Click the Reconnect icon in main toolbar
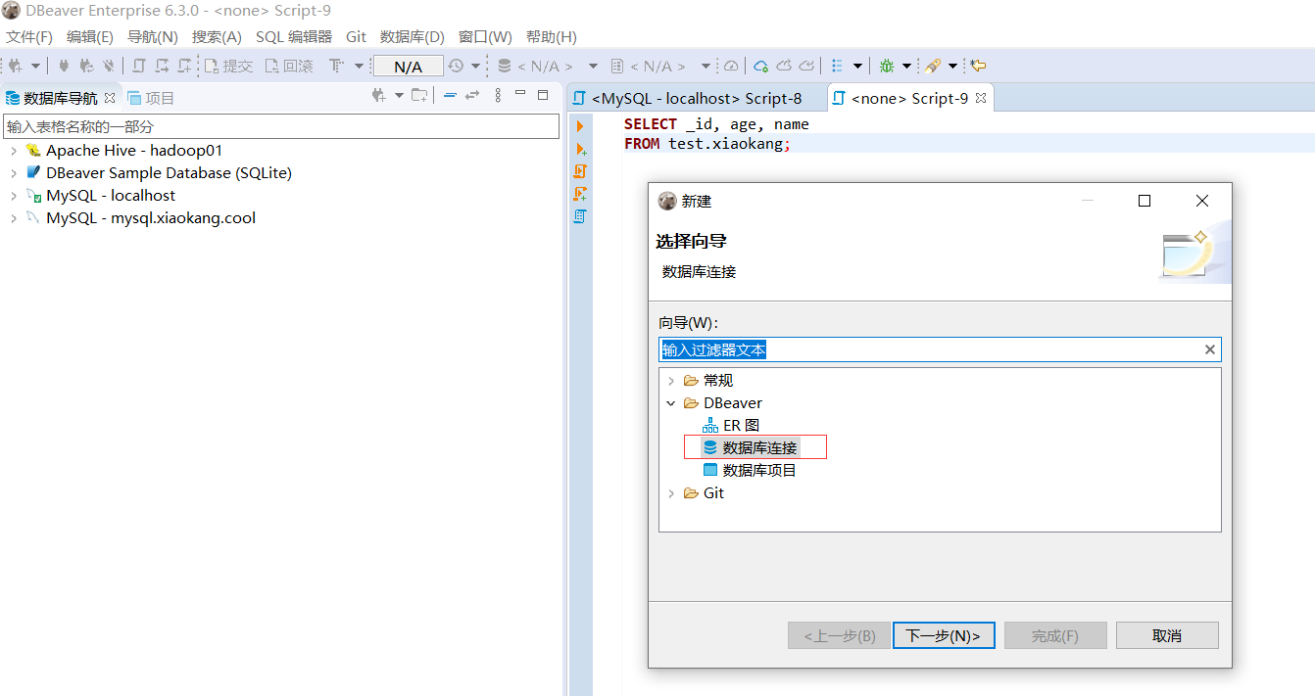 click(x=87, y=66)
